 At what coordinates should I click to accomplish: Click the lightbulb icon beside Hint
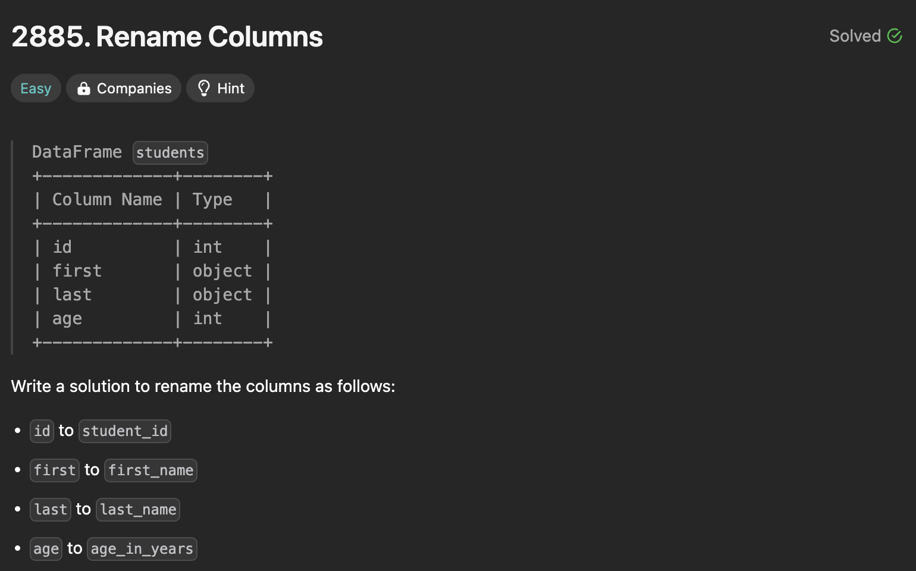point(204,89)
